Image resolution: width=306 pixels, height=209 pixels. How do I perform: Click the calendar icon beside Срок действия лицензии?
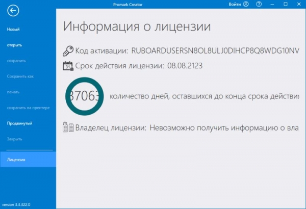(x=68, y=66)
